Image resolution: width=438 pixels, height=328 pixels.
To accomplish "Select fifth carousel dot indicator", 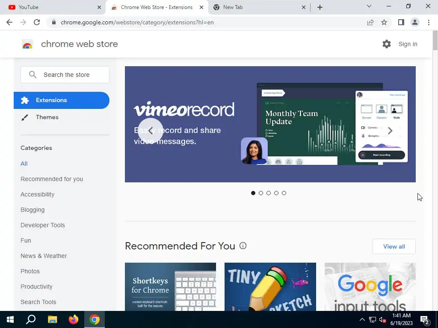I will [x=284, y=193].
